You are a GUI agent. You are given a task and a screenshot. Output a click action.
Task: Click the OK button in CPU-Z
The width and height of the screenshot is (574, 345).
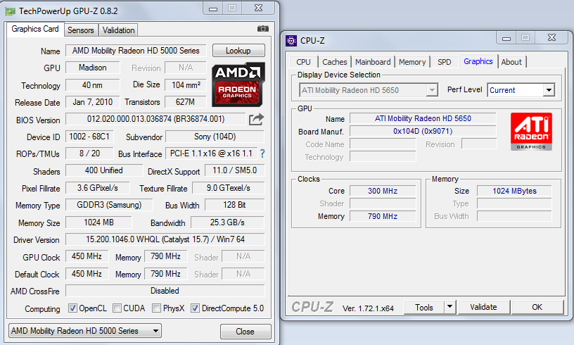tap(537, 307)
